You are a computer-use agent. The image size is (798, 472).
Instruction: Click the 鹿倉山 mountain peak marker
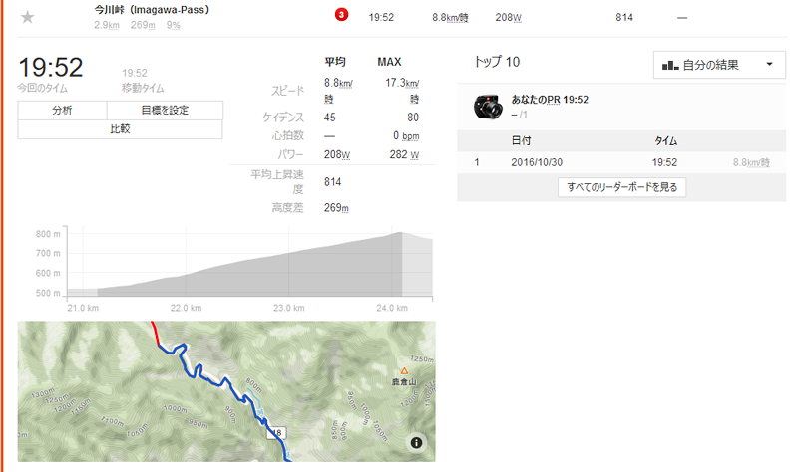(x=404, y=371)
